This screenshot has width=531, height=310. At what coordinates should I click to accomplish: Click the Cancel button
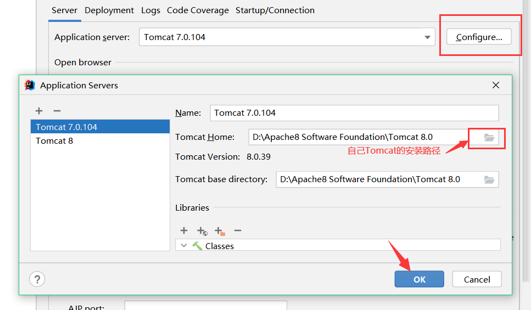pyautogui.click(x=477, y=279)
